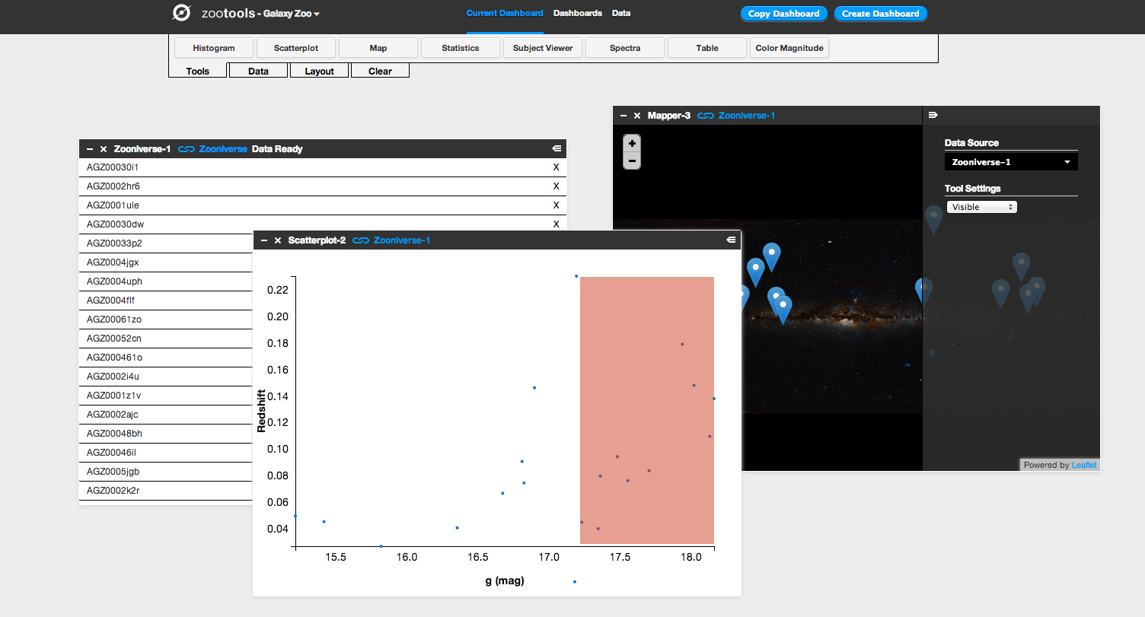Click the sidebar arrow icon in the Mapper settings panel

[933, 115]
